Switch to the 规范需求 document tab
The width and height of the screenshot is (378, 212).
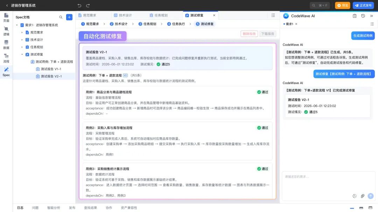pyautogui.click(x=87, y=15)
